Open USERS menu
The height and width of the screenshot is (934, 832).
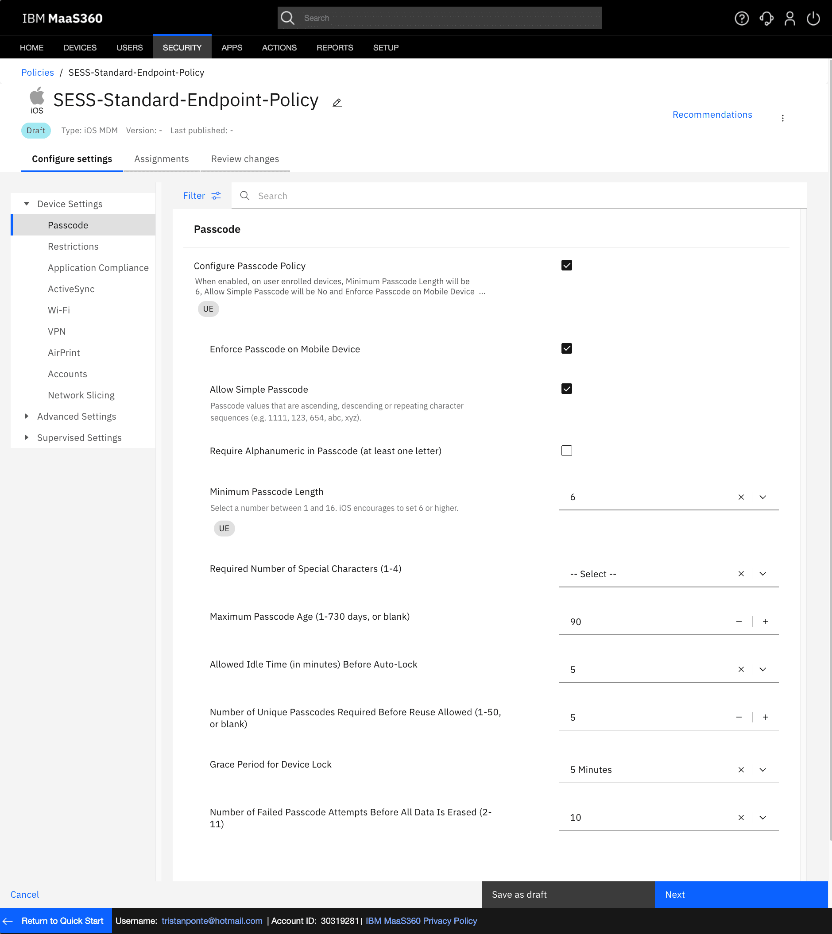pyautogui.click(x=129, y=47)
